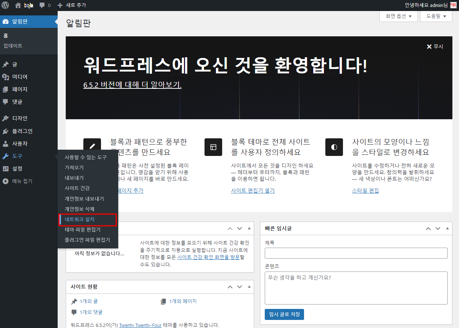Click the 사용자 person icon in sidebar

tap(6, 143)
